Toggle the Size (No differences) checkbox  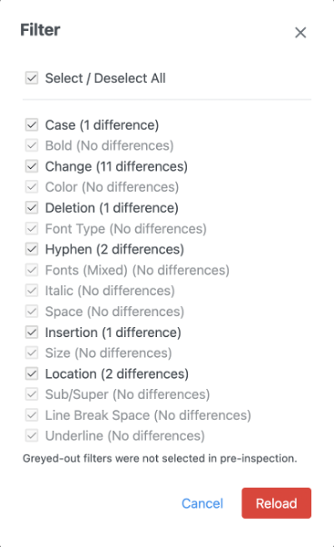(32, 353)
